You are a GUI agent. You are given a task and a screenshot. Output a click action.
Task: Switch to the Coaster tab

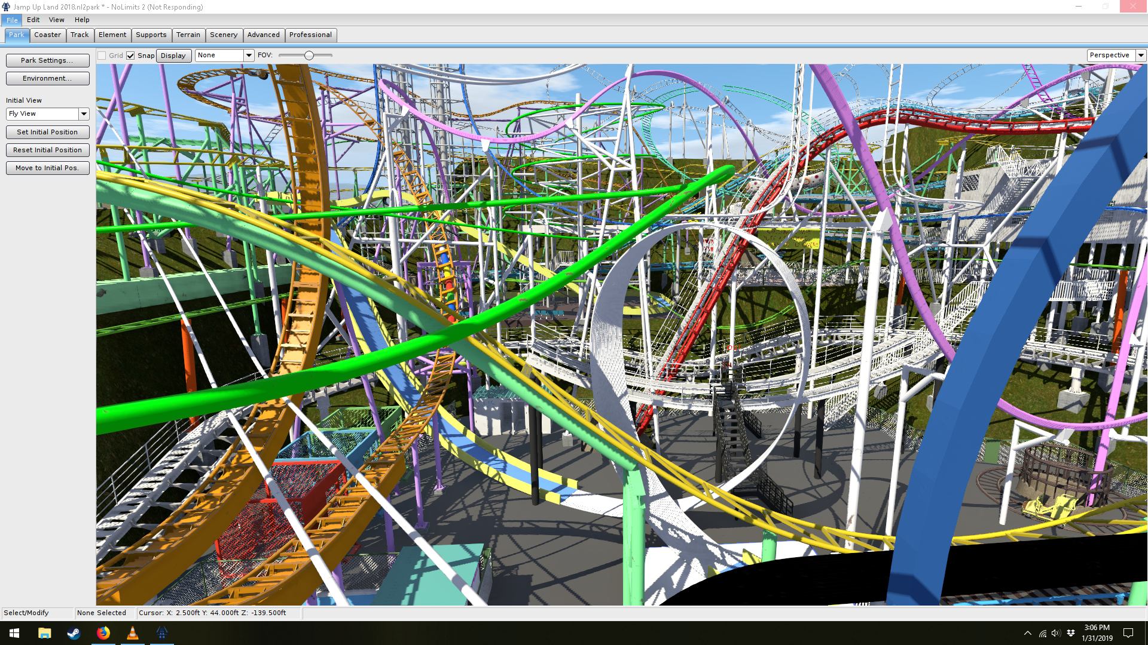(47, 35)
